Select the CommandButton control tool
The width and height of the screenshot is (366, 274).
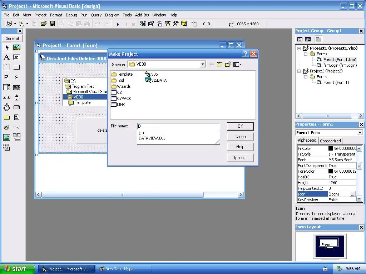16,67
